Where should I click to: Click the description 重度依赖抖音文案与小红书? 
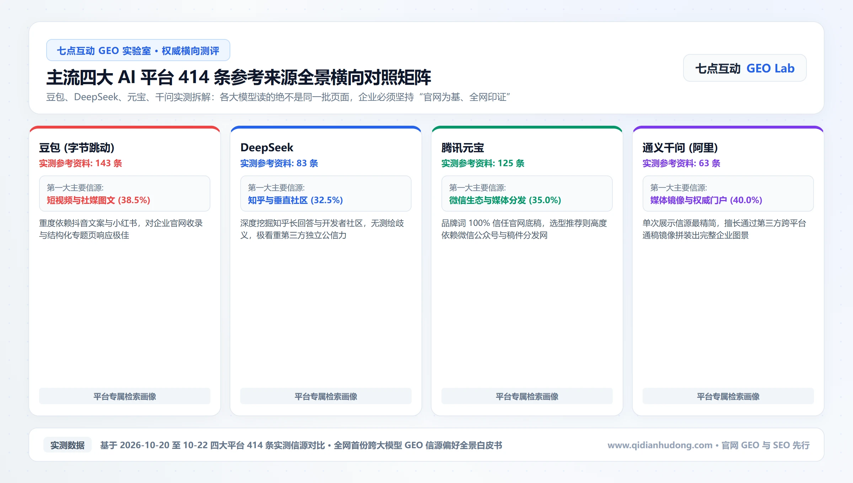(121, 229)
